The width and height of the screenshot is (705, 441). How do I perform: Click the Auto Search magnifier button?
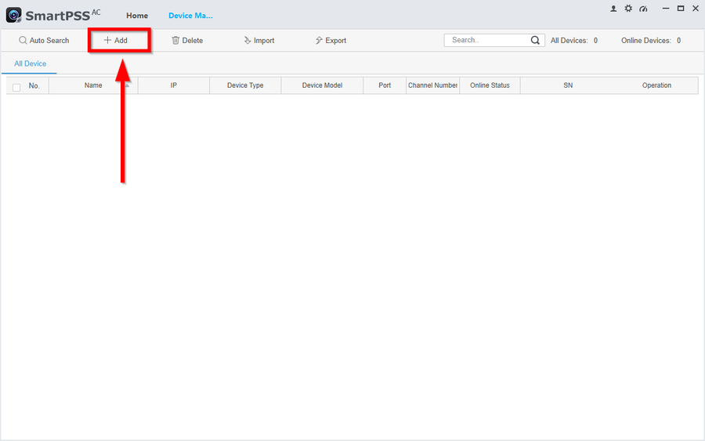coord(44,41)
